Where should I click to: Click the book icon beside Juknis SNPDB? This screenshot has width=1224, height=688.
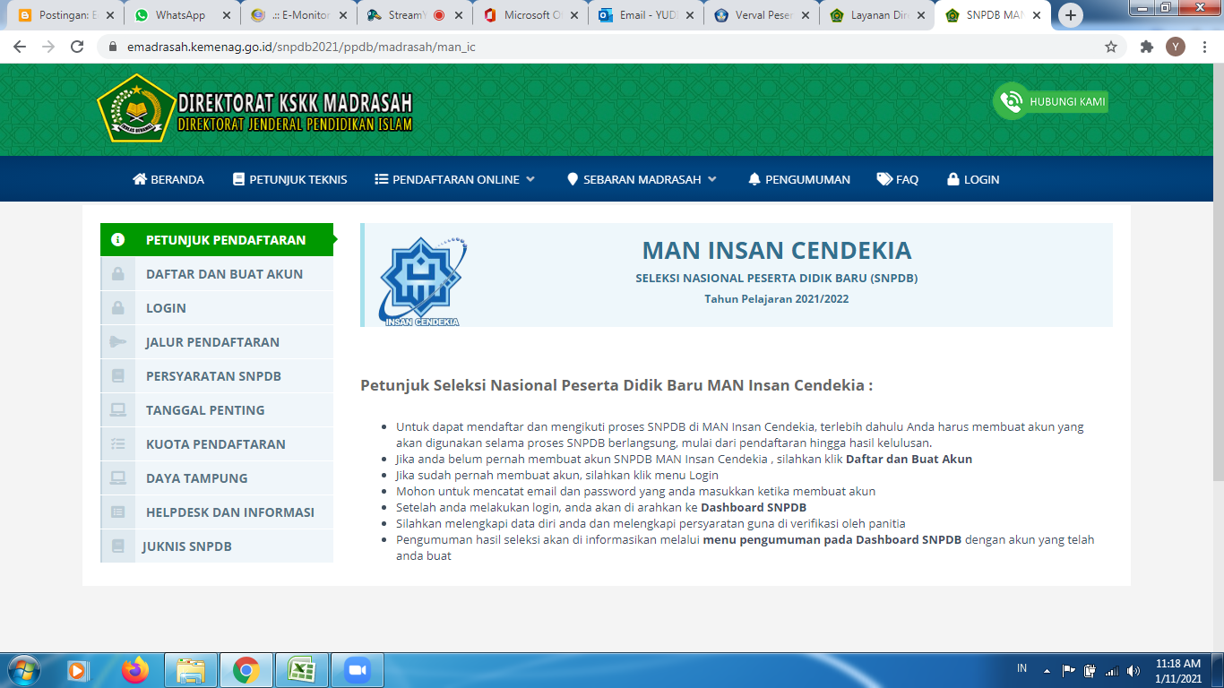117,546
